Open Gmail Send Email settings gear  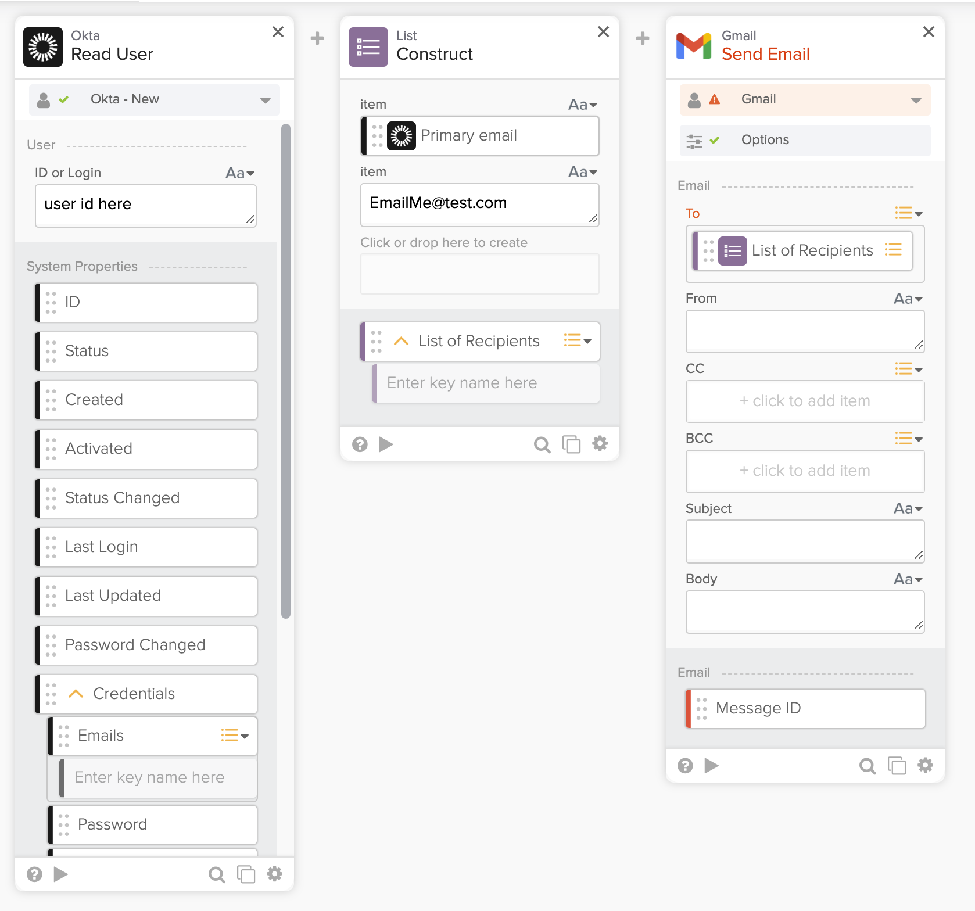[x=926, y=765]
